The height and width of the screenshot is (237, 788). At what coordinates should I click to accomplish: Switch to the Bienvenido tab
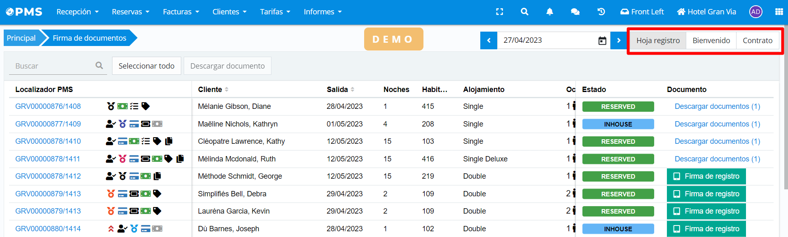click(x=711, y=41)
